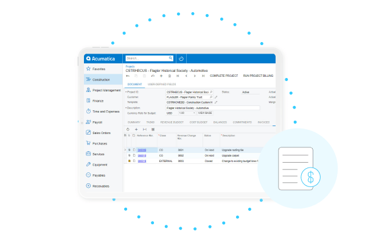The width and height of the screenshot is (365, 237).
Task: Edit the template with the pencil icon
Action: pos(216,102)
